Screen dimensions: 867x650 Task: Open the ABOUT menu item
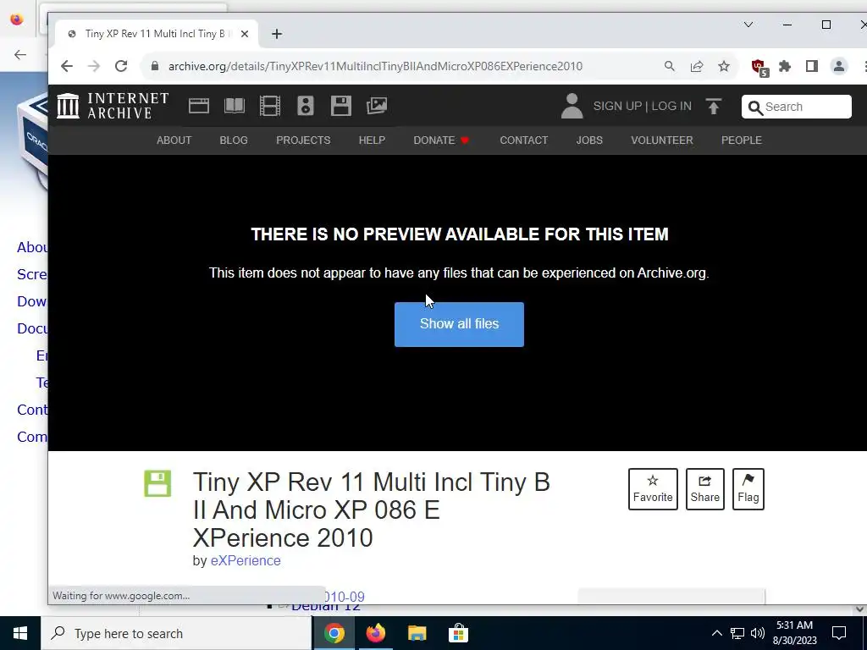point(174,140)
